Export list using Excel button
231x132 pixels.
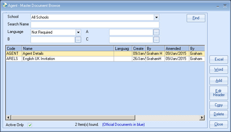(219, 59)
